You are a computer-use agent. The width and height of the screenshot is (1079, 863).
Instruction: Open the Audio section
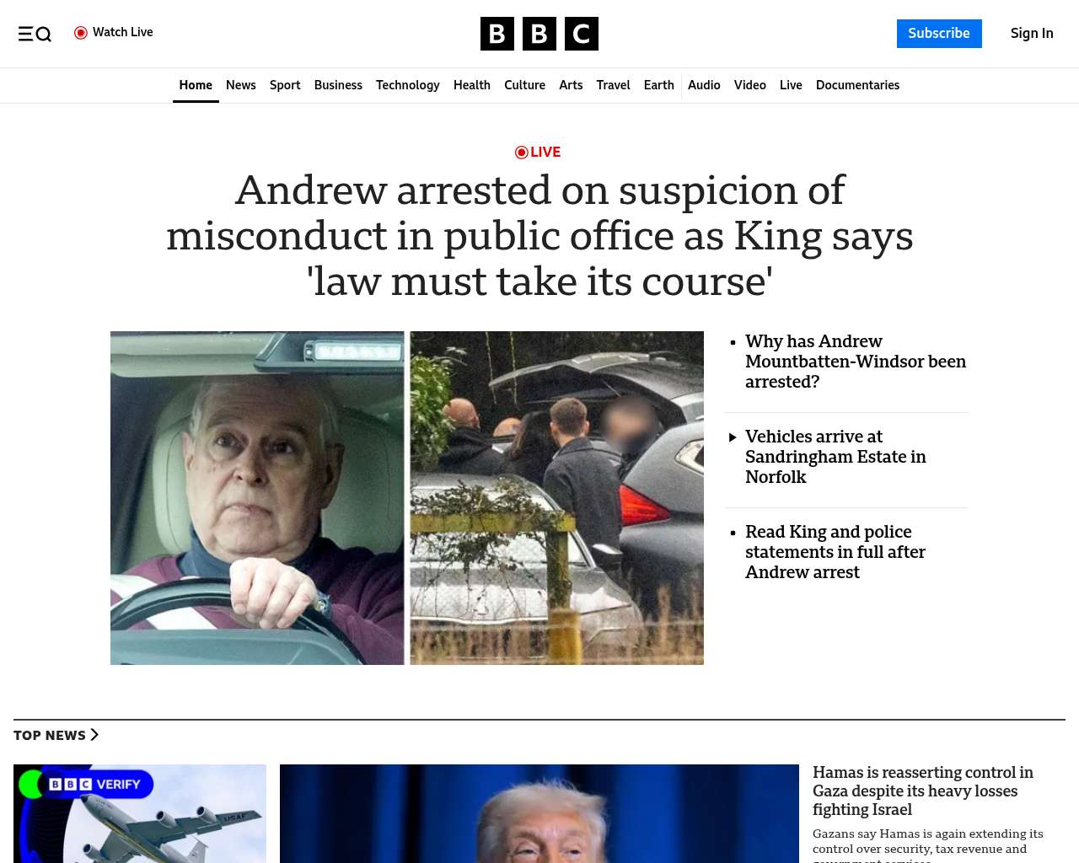(704, 85)
